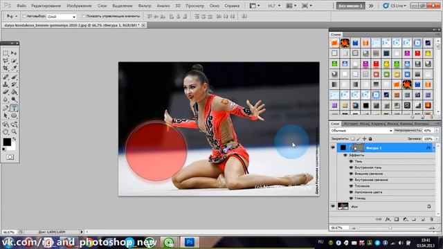
Task: Switch to the Каналы tab
Action: [x=406, y=124]
